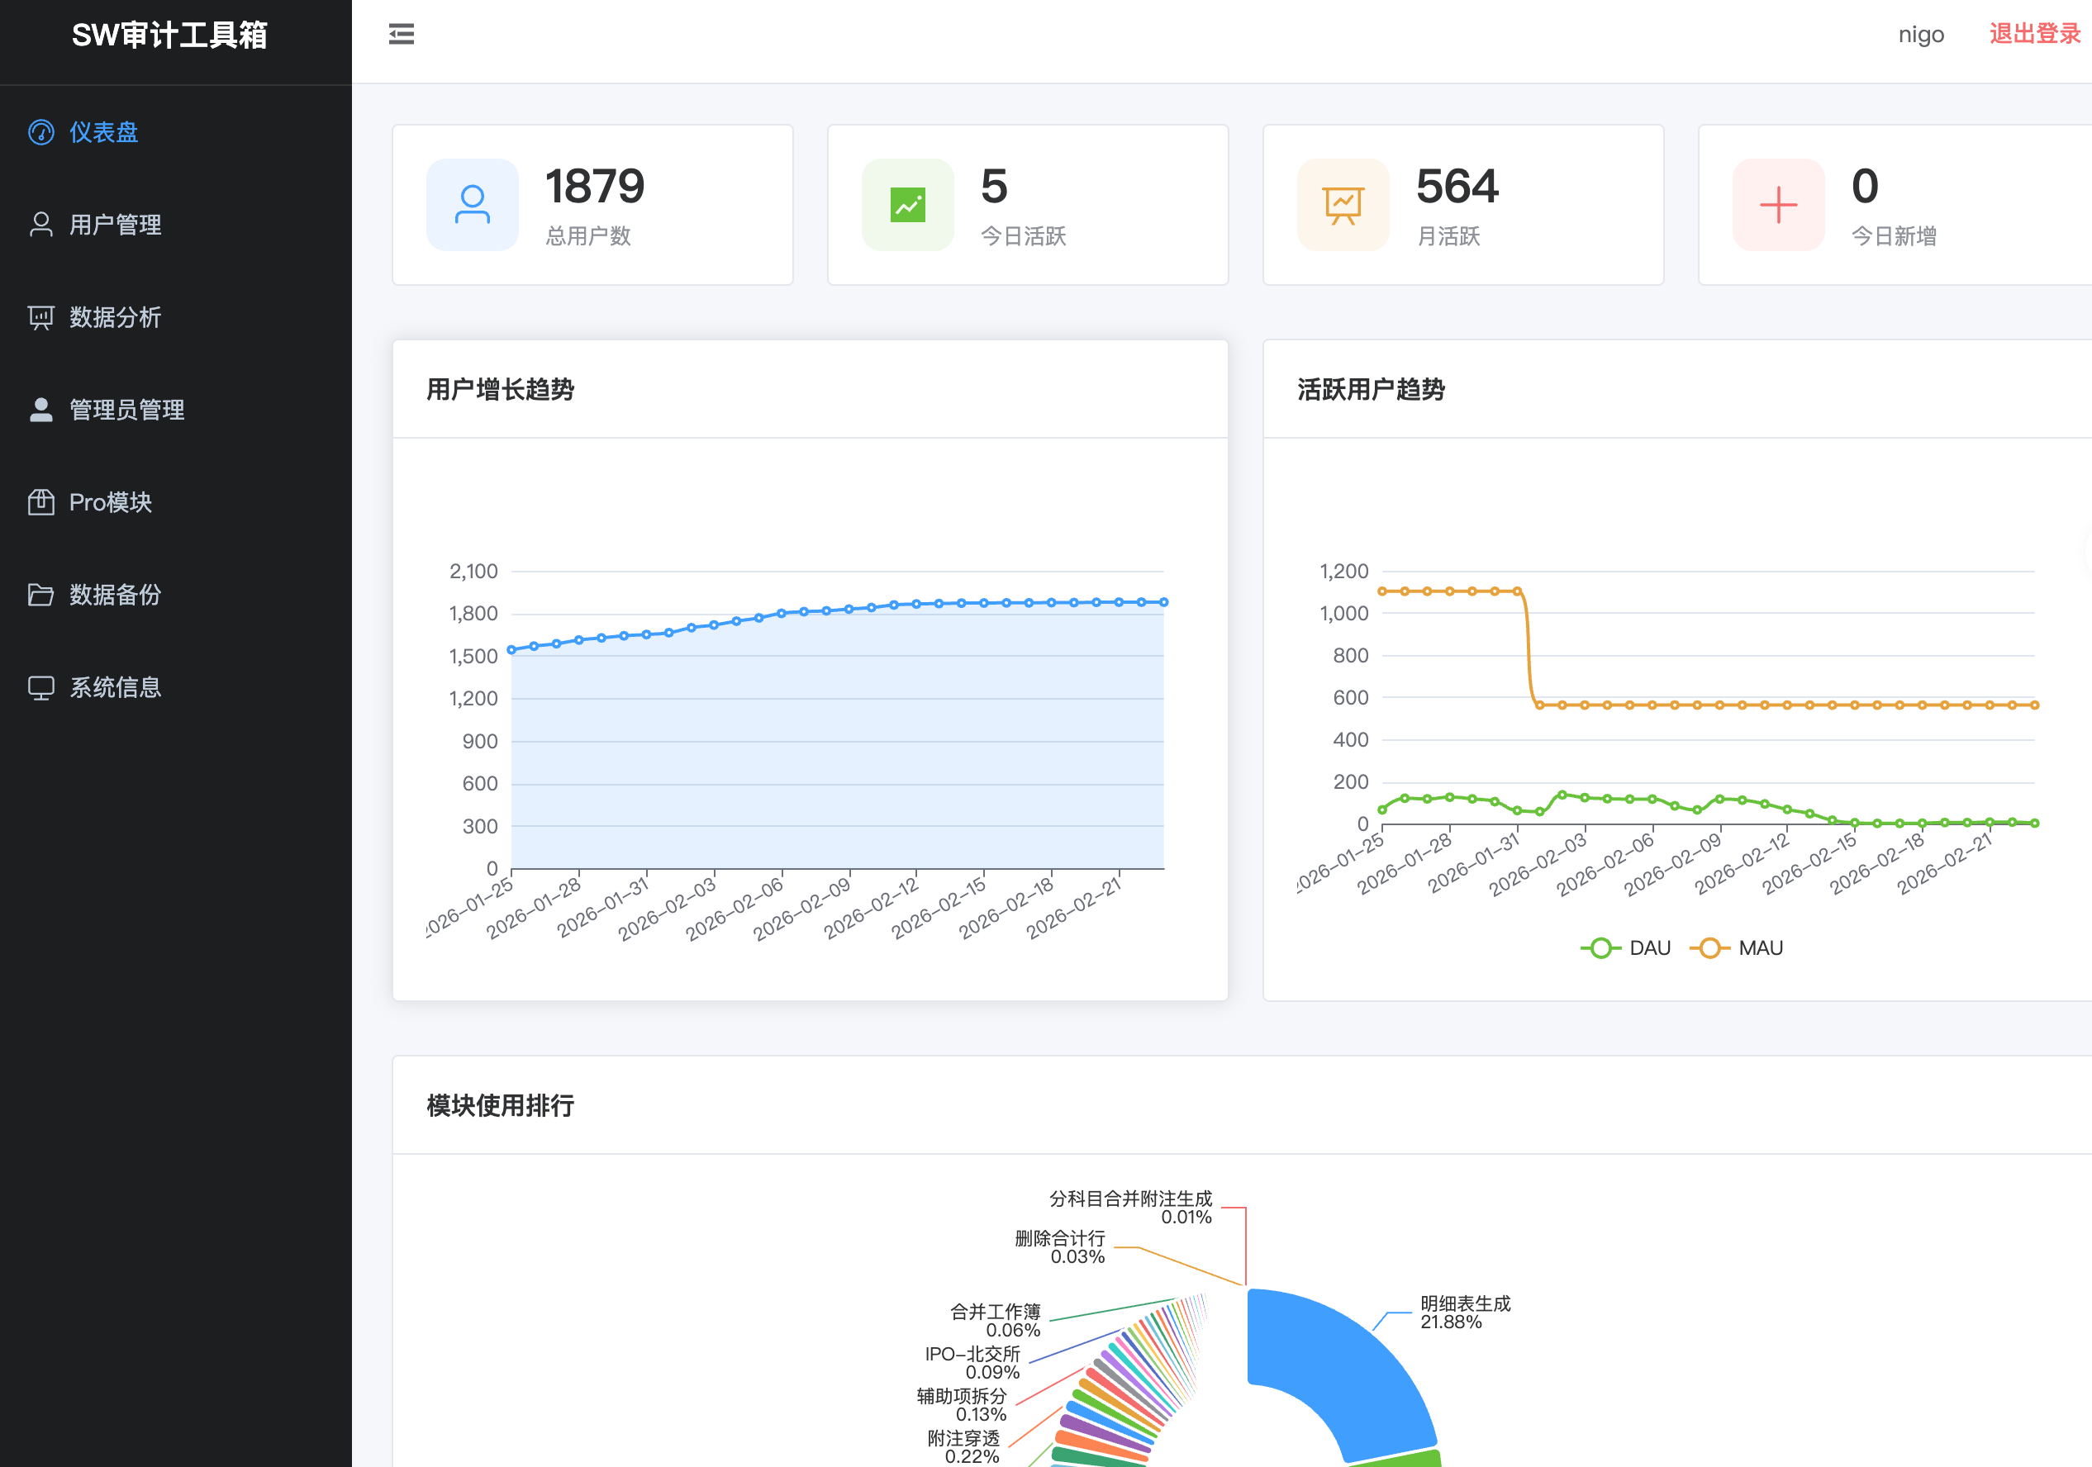The image size is (2092, 1467).
Task: Collapse the sidebar with the hamburger icon
Action: (x=401, y=35)
